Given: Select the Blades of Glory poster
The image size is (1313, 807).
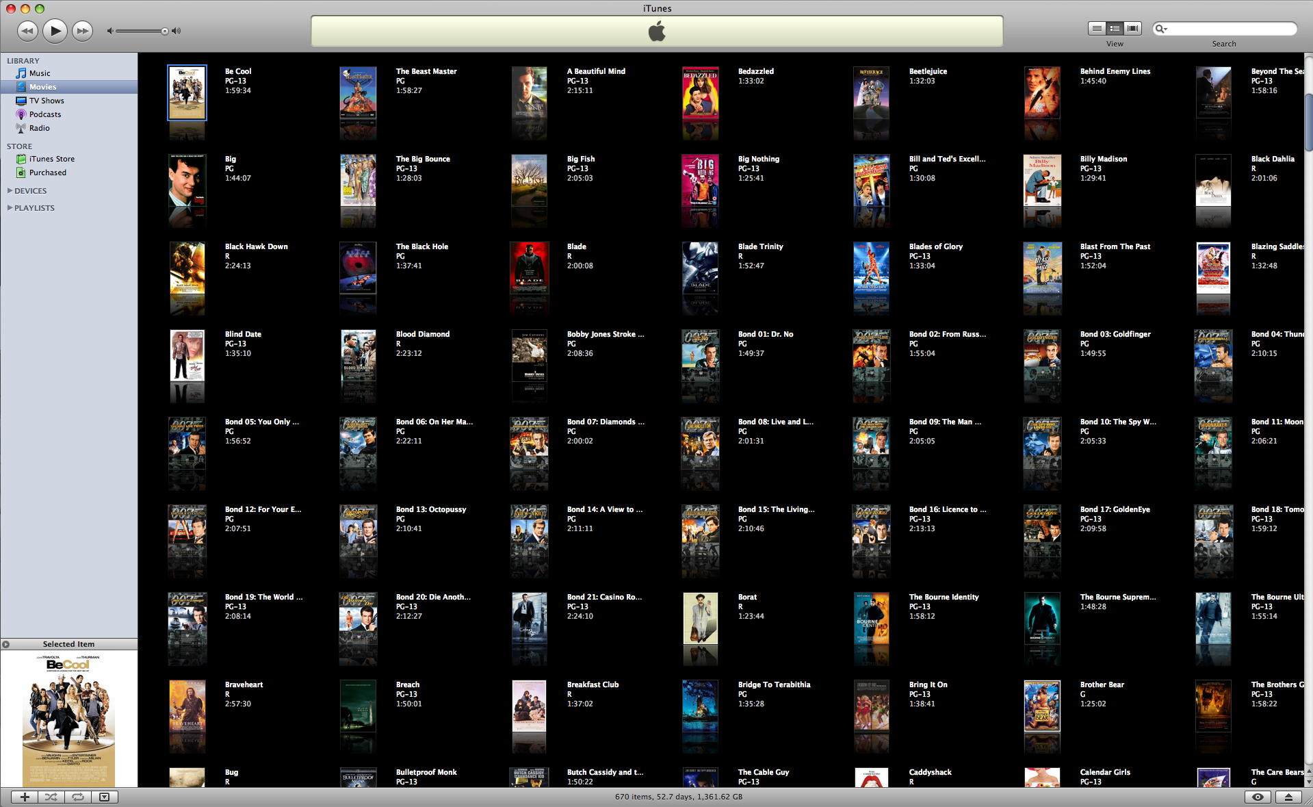Looking at the screenshot, I should (871, 268).
